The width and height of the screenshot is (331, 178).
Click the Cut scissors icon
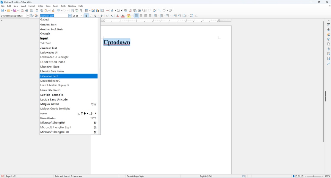click(x=37, y=10)
